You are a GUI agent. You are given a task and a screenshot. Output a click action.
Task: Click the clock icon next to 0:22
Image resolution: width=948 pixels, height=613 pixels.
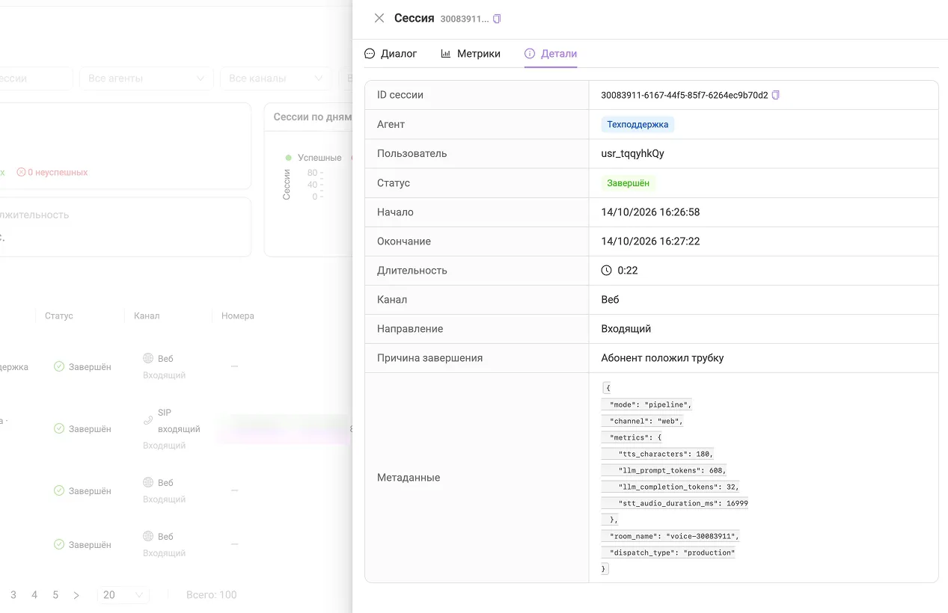pyautogui.click(x=607, y=271)
